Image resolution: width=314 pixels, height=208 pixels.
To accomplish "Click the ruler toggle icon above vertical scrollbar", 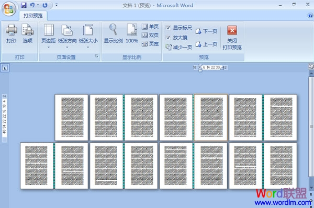I will tap(311, 66).
